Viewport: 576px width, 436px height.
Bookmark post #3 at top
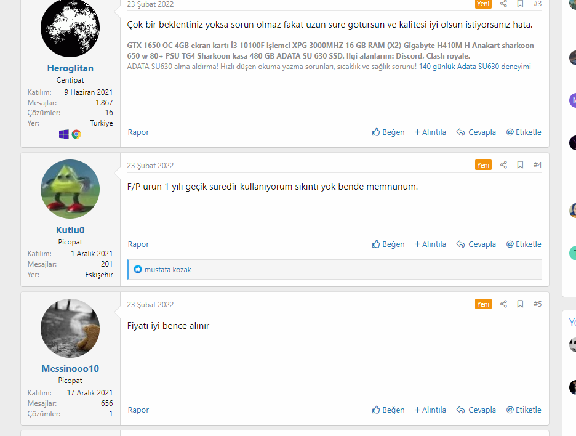tap(520, 4)
